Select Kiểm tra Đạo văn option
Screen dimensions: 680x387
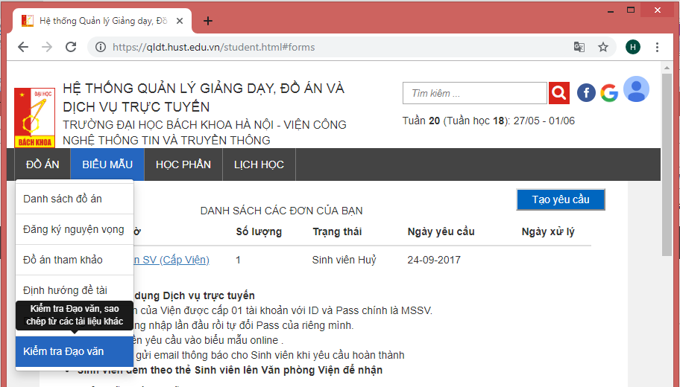coord(64,351)
